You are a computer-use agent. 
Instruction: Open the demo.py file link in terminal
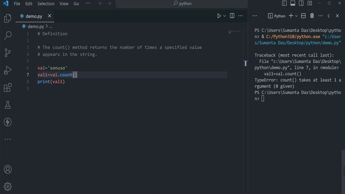pyautogui.click(x=298, y=39)
